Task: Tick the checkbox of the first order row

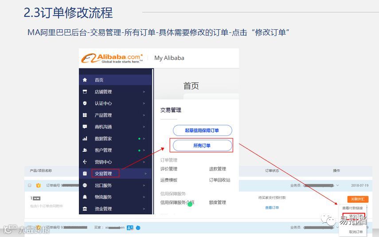Action: pos(30,185)
